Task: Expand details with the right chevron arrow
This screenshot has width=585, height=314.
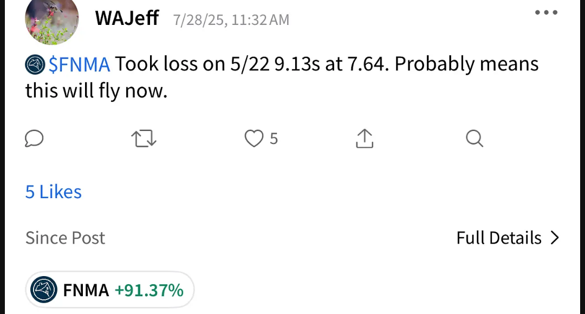Action: 555,238
